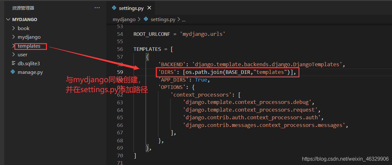This screenshot has width=392, height=165.
Task: Close the settings.py editor tab
Action: pos(149,8)
